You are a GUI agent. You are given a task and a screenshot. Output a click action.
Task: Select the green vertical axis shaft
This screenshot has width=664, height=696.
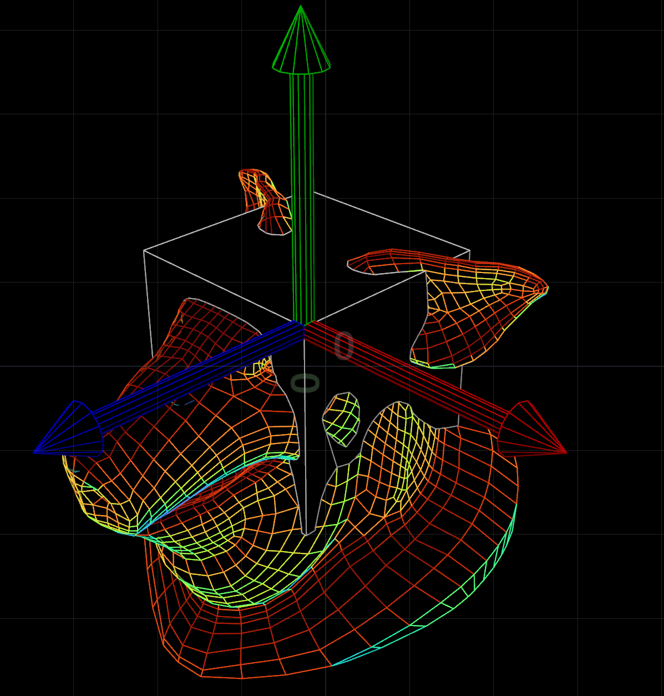301,194
